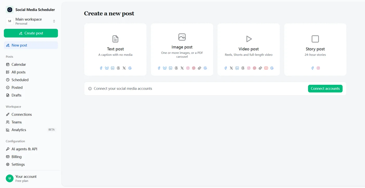This screenshot has height=188, width=365.
Task: Go to Billing
Action: pos(31,157)
